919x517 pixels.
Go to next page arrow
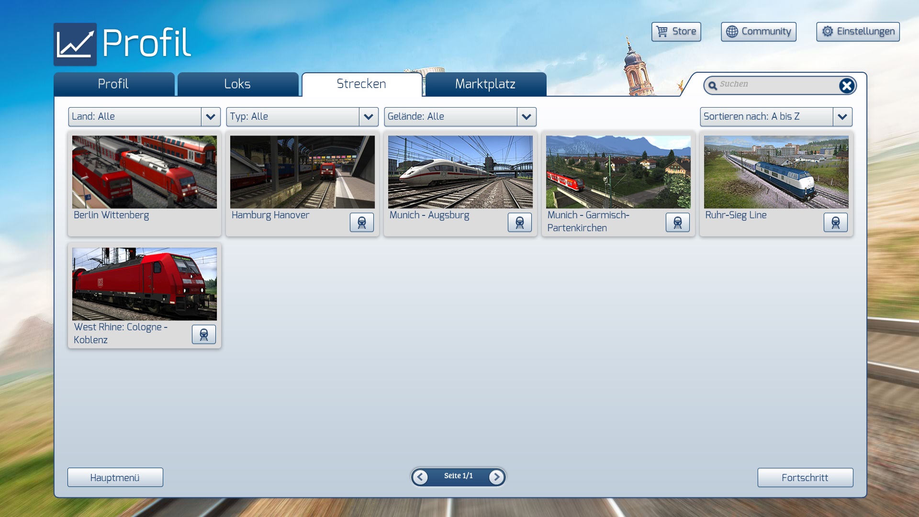tap(496, 477)
